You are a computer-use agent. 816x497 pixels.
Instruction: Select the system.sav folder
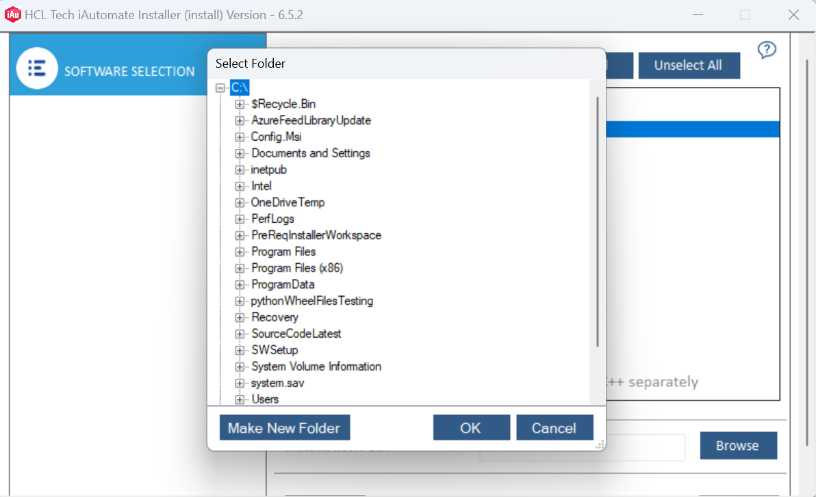point(277,383)
